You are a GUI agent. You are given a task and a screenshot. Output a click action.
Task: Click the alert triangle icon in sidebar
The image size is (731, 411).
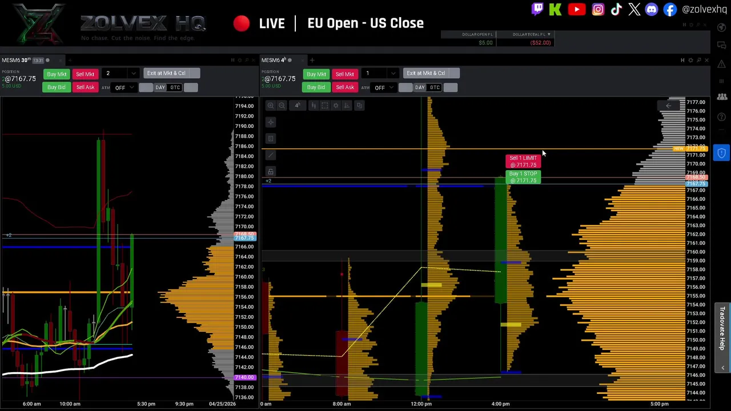(x=721, y=64)
